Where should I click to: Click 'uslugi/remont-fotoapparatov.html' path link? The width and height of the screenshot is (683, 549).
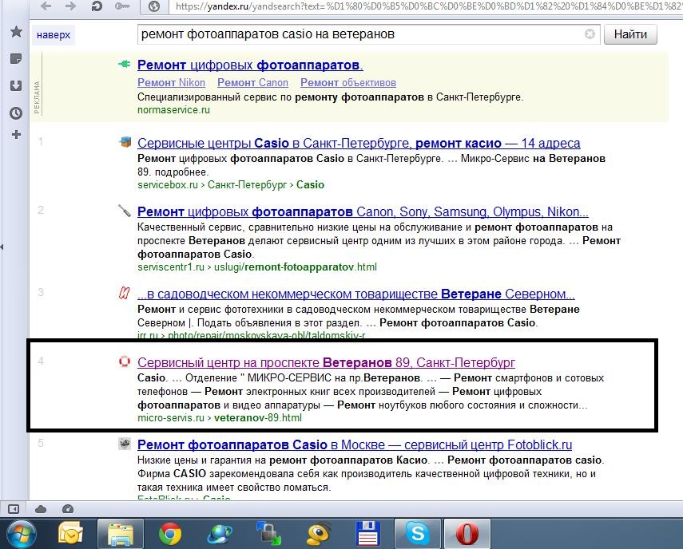(x=296, y=267)
